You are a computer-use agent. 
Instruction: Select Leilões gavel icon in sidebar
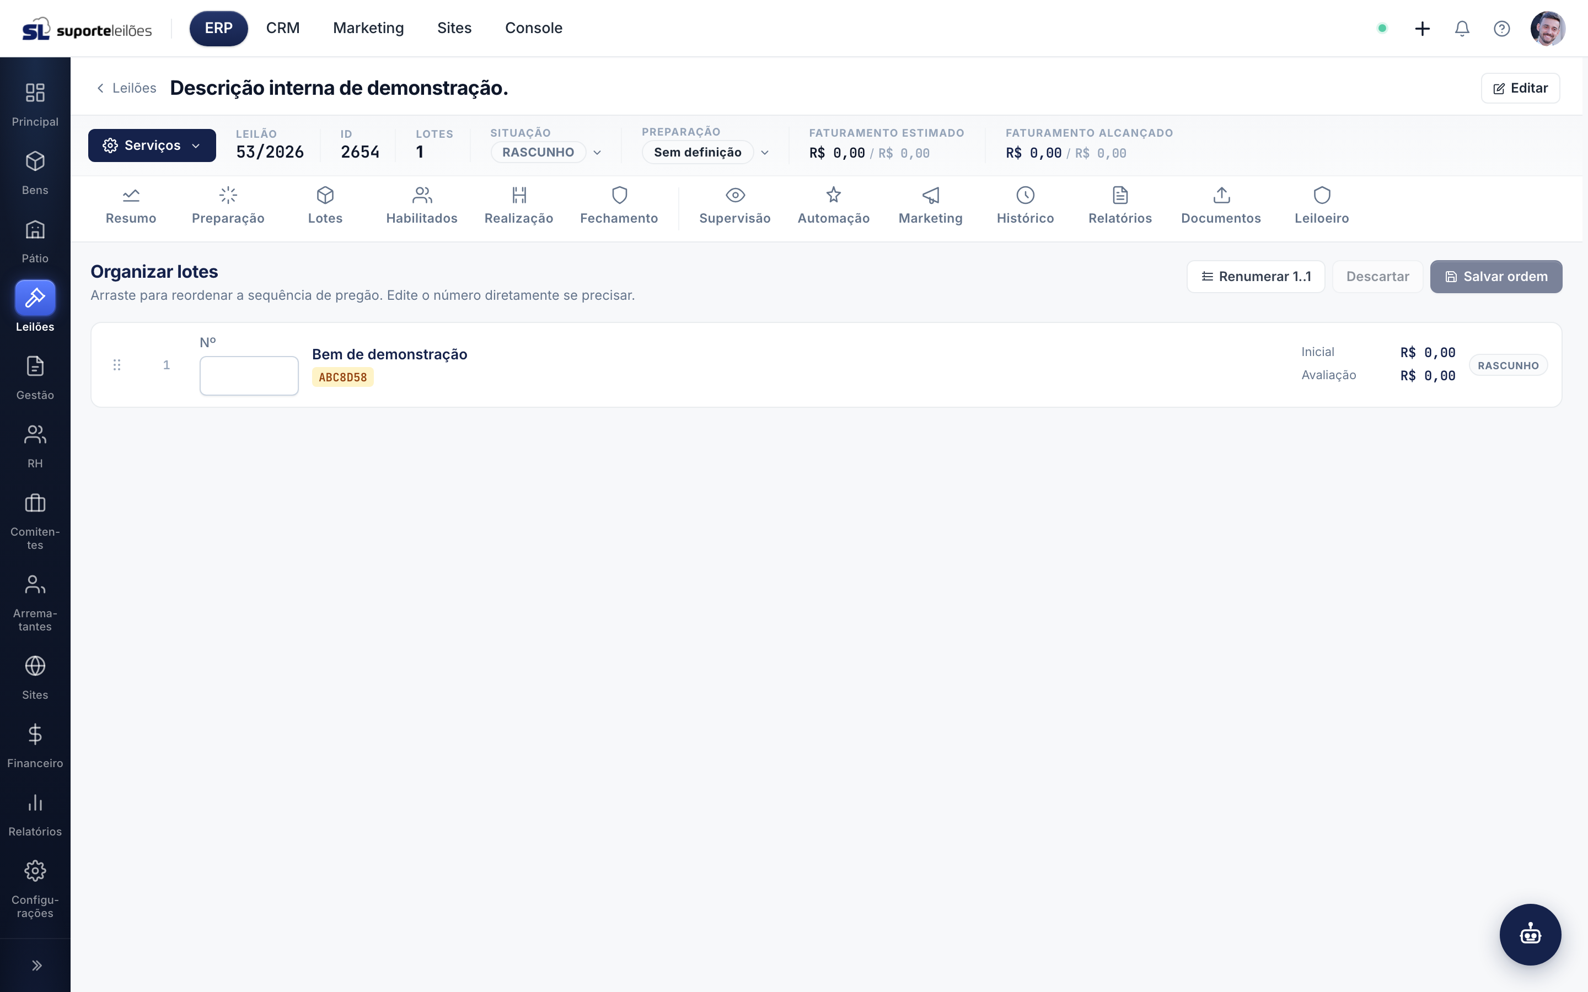(x=35, y=298)
